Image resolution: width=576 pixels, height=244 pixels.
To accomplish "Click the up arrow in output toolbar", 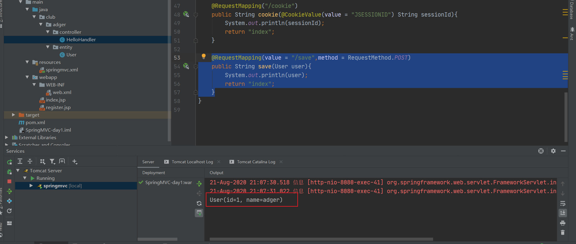I will click(x=563, y=184).
